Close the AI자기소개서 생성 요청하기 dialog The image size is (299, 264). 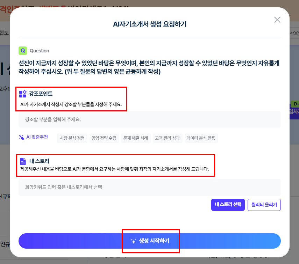(277, 20)
